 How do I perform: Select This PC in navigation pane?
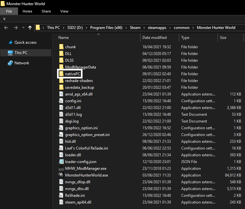click(21, 53)
